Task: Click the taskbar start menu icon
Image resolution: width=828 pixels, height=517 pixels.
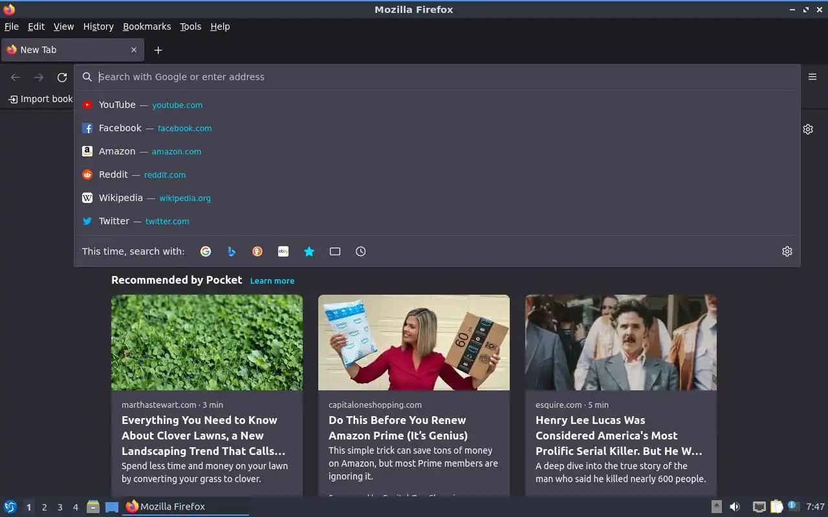Action: 10,507
